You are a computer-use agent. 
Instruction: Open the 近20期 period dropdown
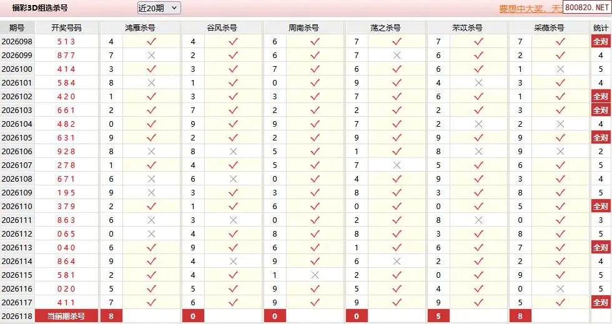pyautogui.click(x=159, y=8)
